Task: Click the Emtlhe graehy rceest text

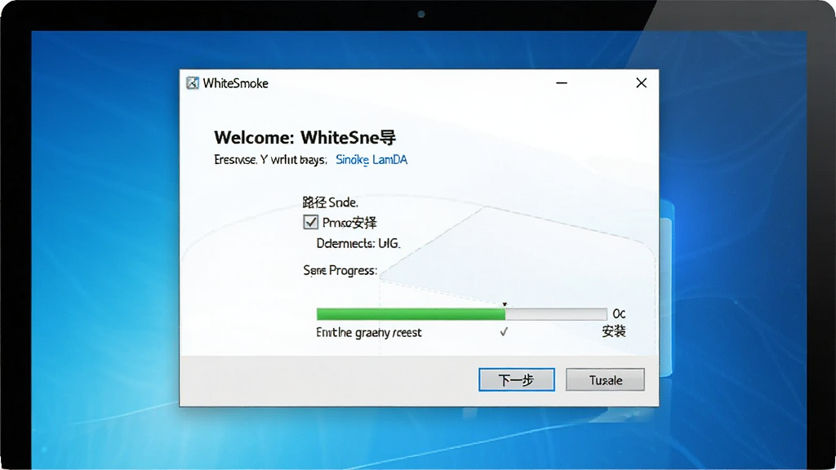Action: (x=369, y=333)
